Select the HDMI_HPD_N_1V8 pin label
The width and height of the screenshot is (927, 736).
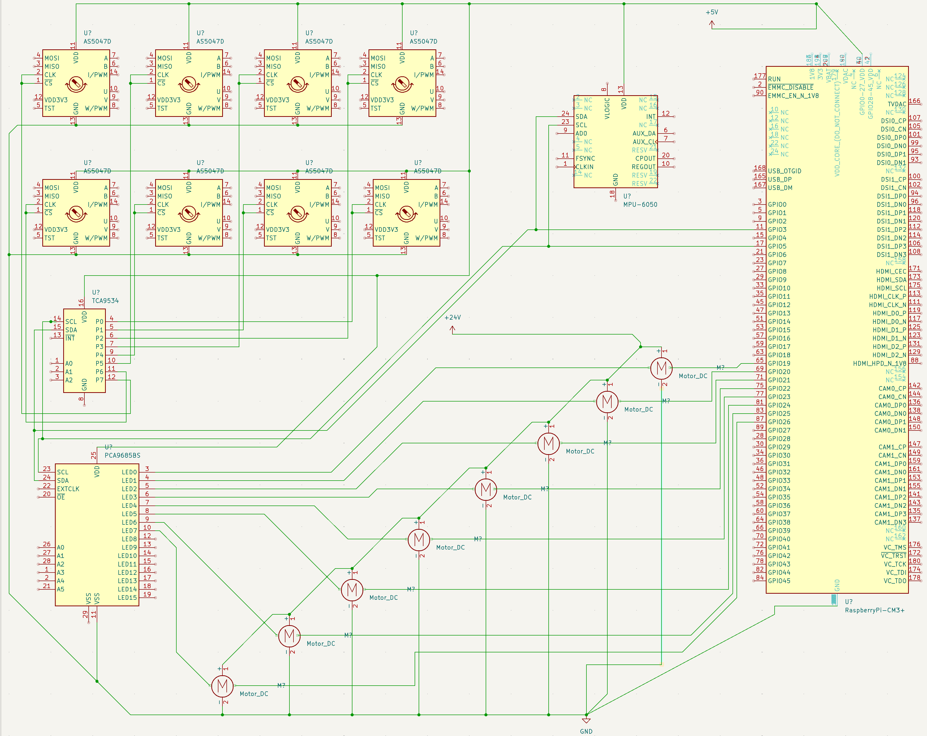(x=880, y=364)
